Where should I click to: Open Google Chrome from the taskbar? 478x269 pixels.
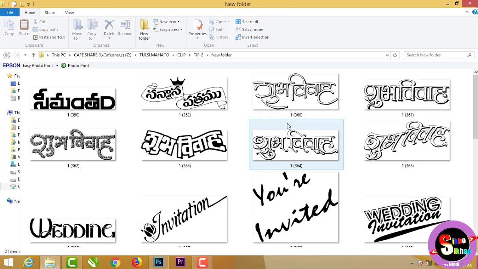click(x=115, y=263)
